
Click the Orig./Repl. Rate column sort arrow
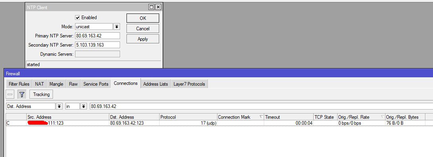tap(382, 117)
